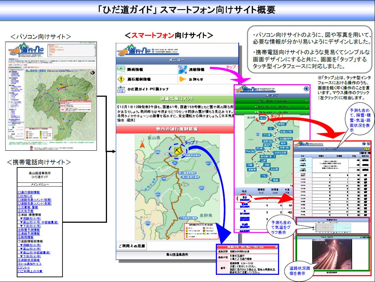
Task: Tap the 降雨情報 rainfall map icon
Action: click(122, 69)
